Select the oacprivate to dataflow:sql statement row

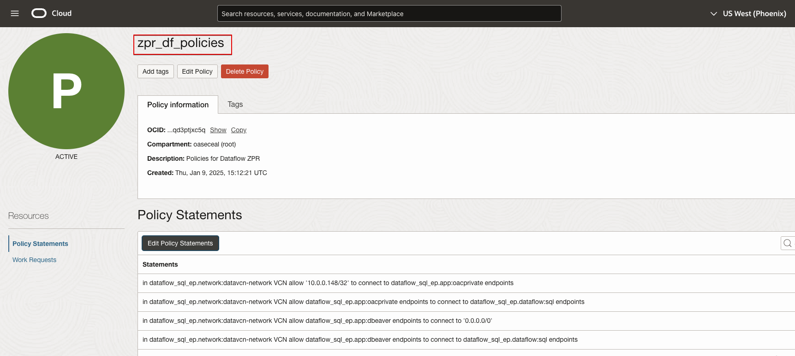click(466, 302)
